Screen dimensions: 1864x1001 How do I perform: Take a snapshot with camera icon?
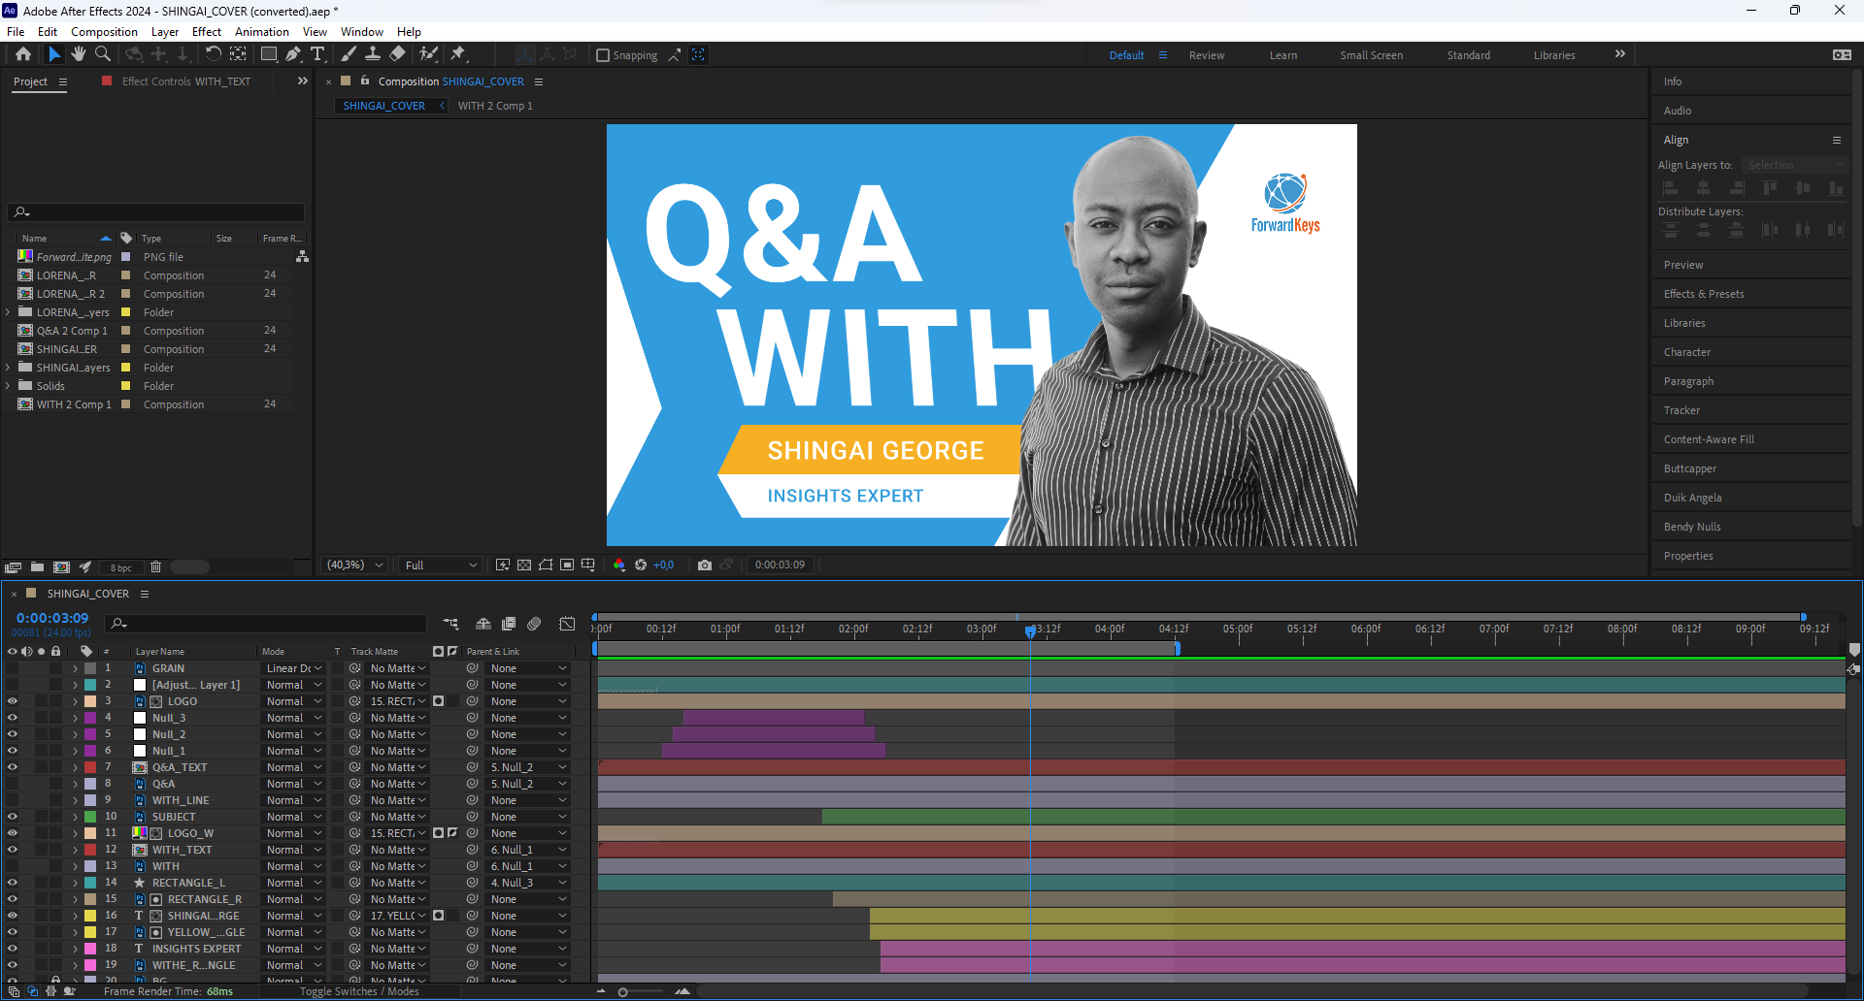point(705,565)
